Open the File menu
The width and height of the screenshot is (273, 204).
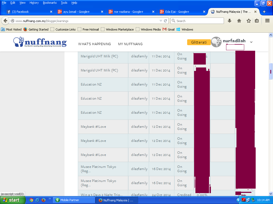point(4,3)
